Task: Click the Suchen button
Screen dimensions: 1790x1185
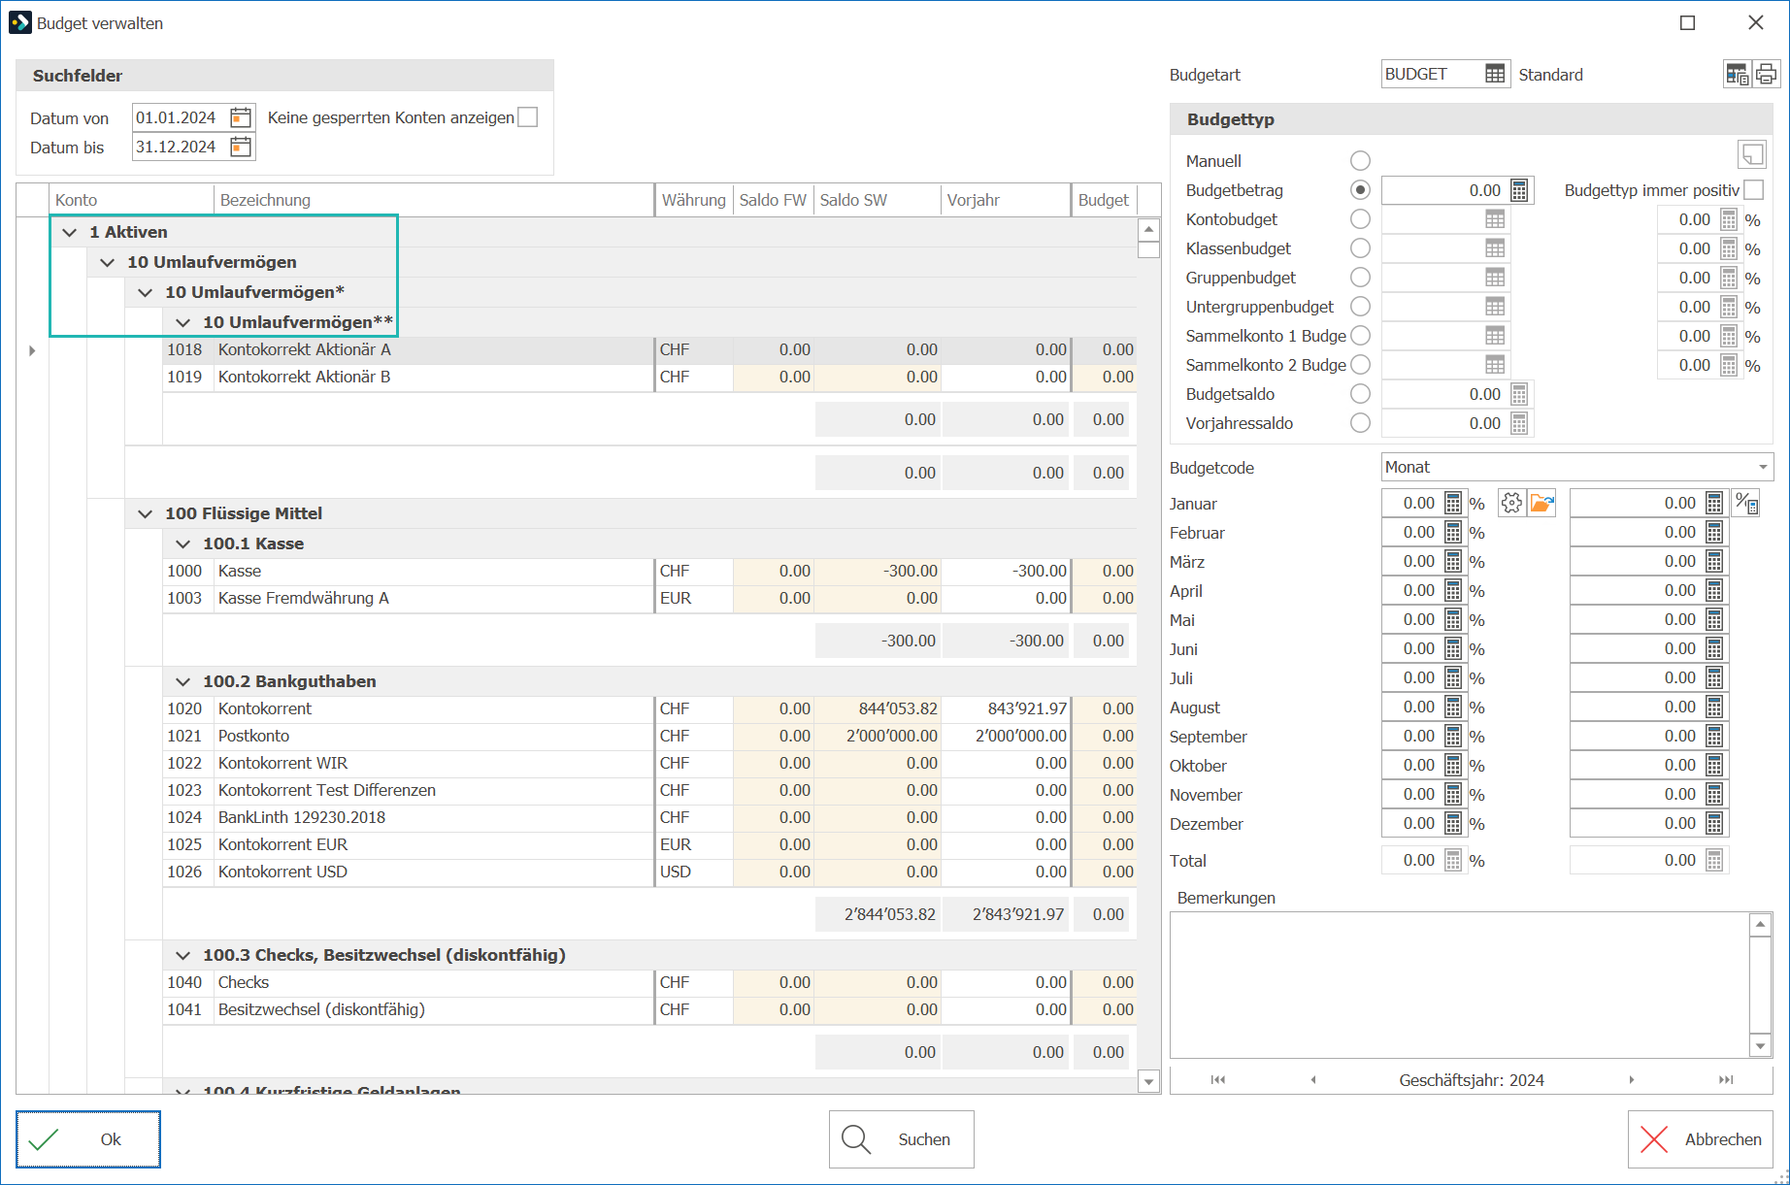Action: [x=901, y=1139]
